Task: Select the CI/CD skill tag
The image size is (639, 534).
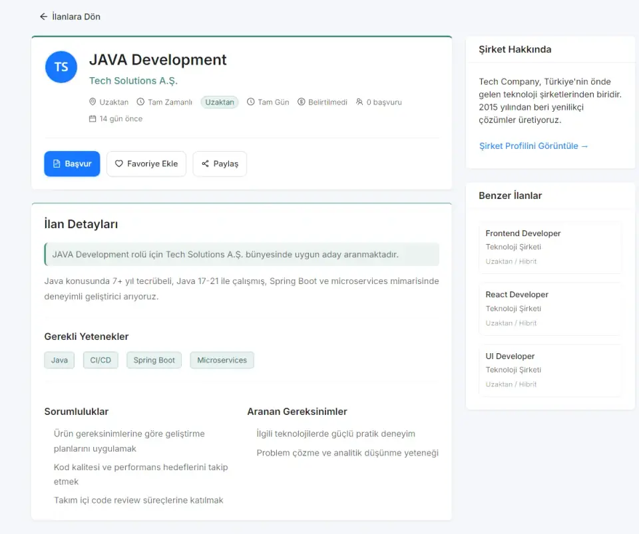Action: (x=101, y=360)
